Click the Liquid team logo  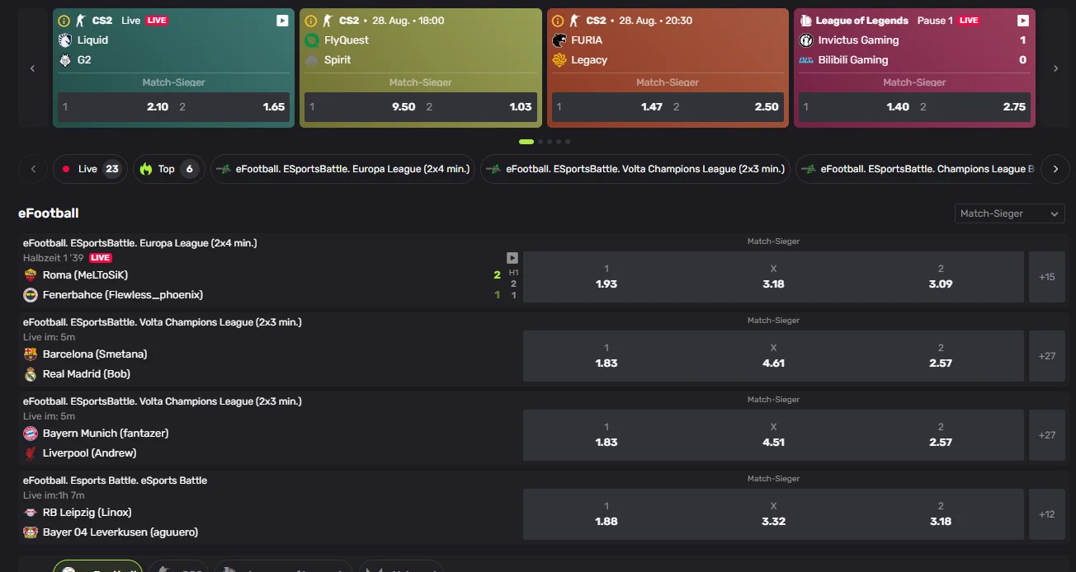[65, 40]
